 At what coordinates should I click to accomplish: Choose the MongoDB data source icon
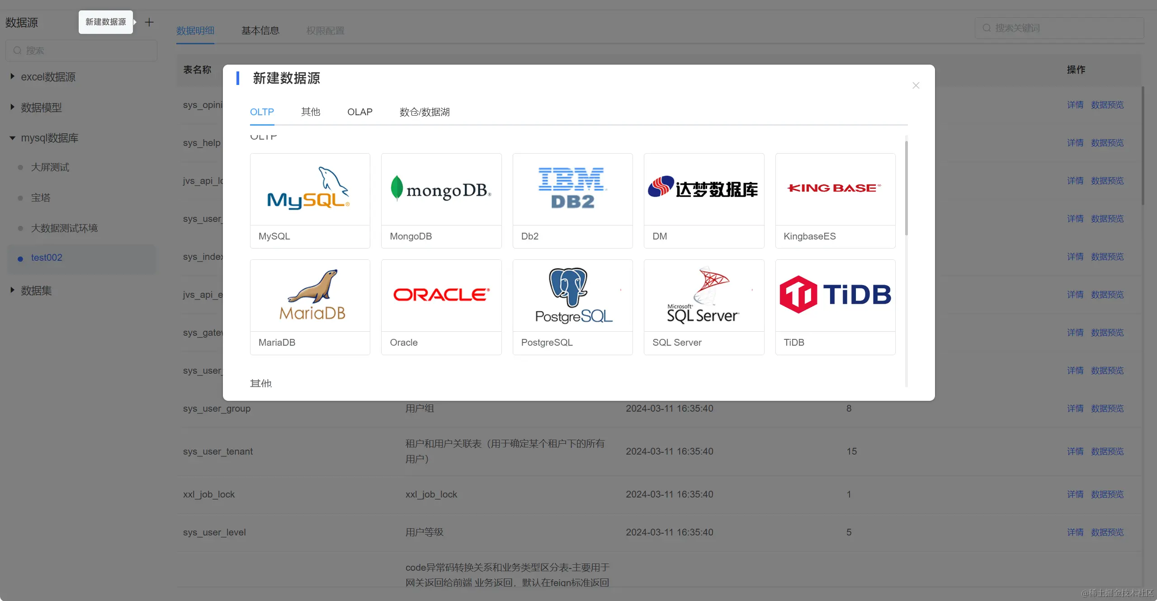pos(441,190)
